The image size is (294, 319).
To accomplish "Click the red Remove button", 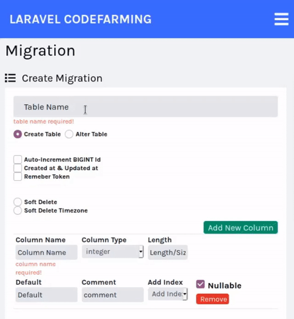I will point(212,299).
